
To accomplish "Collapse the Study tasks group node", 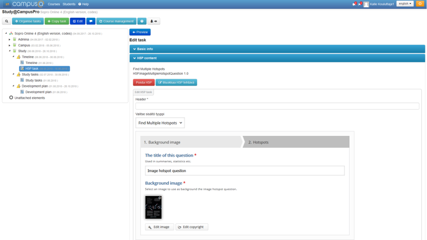I will click(x=13, y=74).
